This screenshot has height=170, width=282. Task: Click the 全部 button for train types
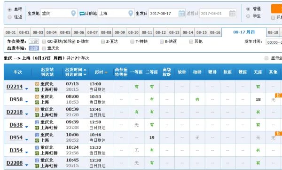[34, 41]
